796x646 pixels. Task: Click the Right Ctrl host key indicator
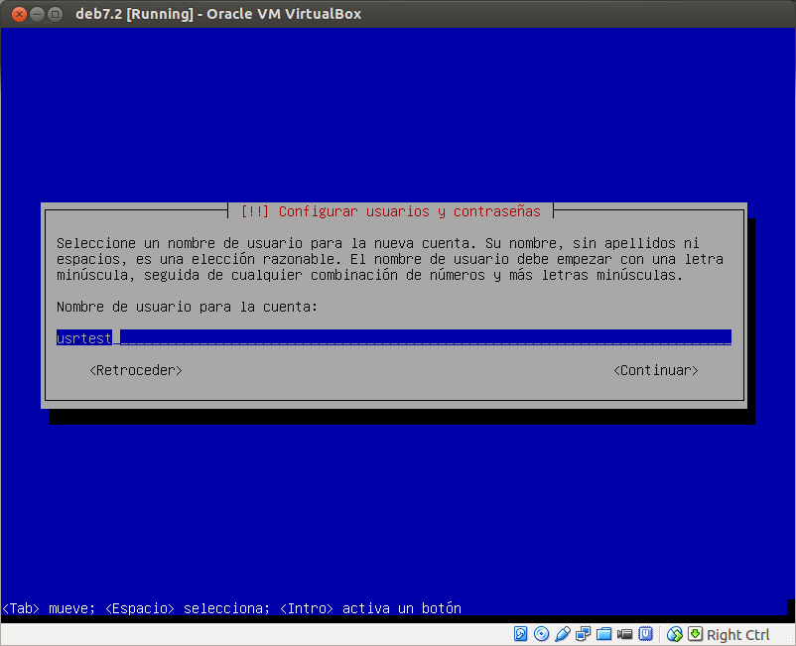click(x=738, y=634)
